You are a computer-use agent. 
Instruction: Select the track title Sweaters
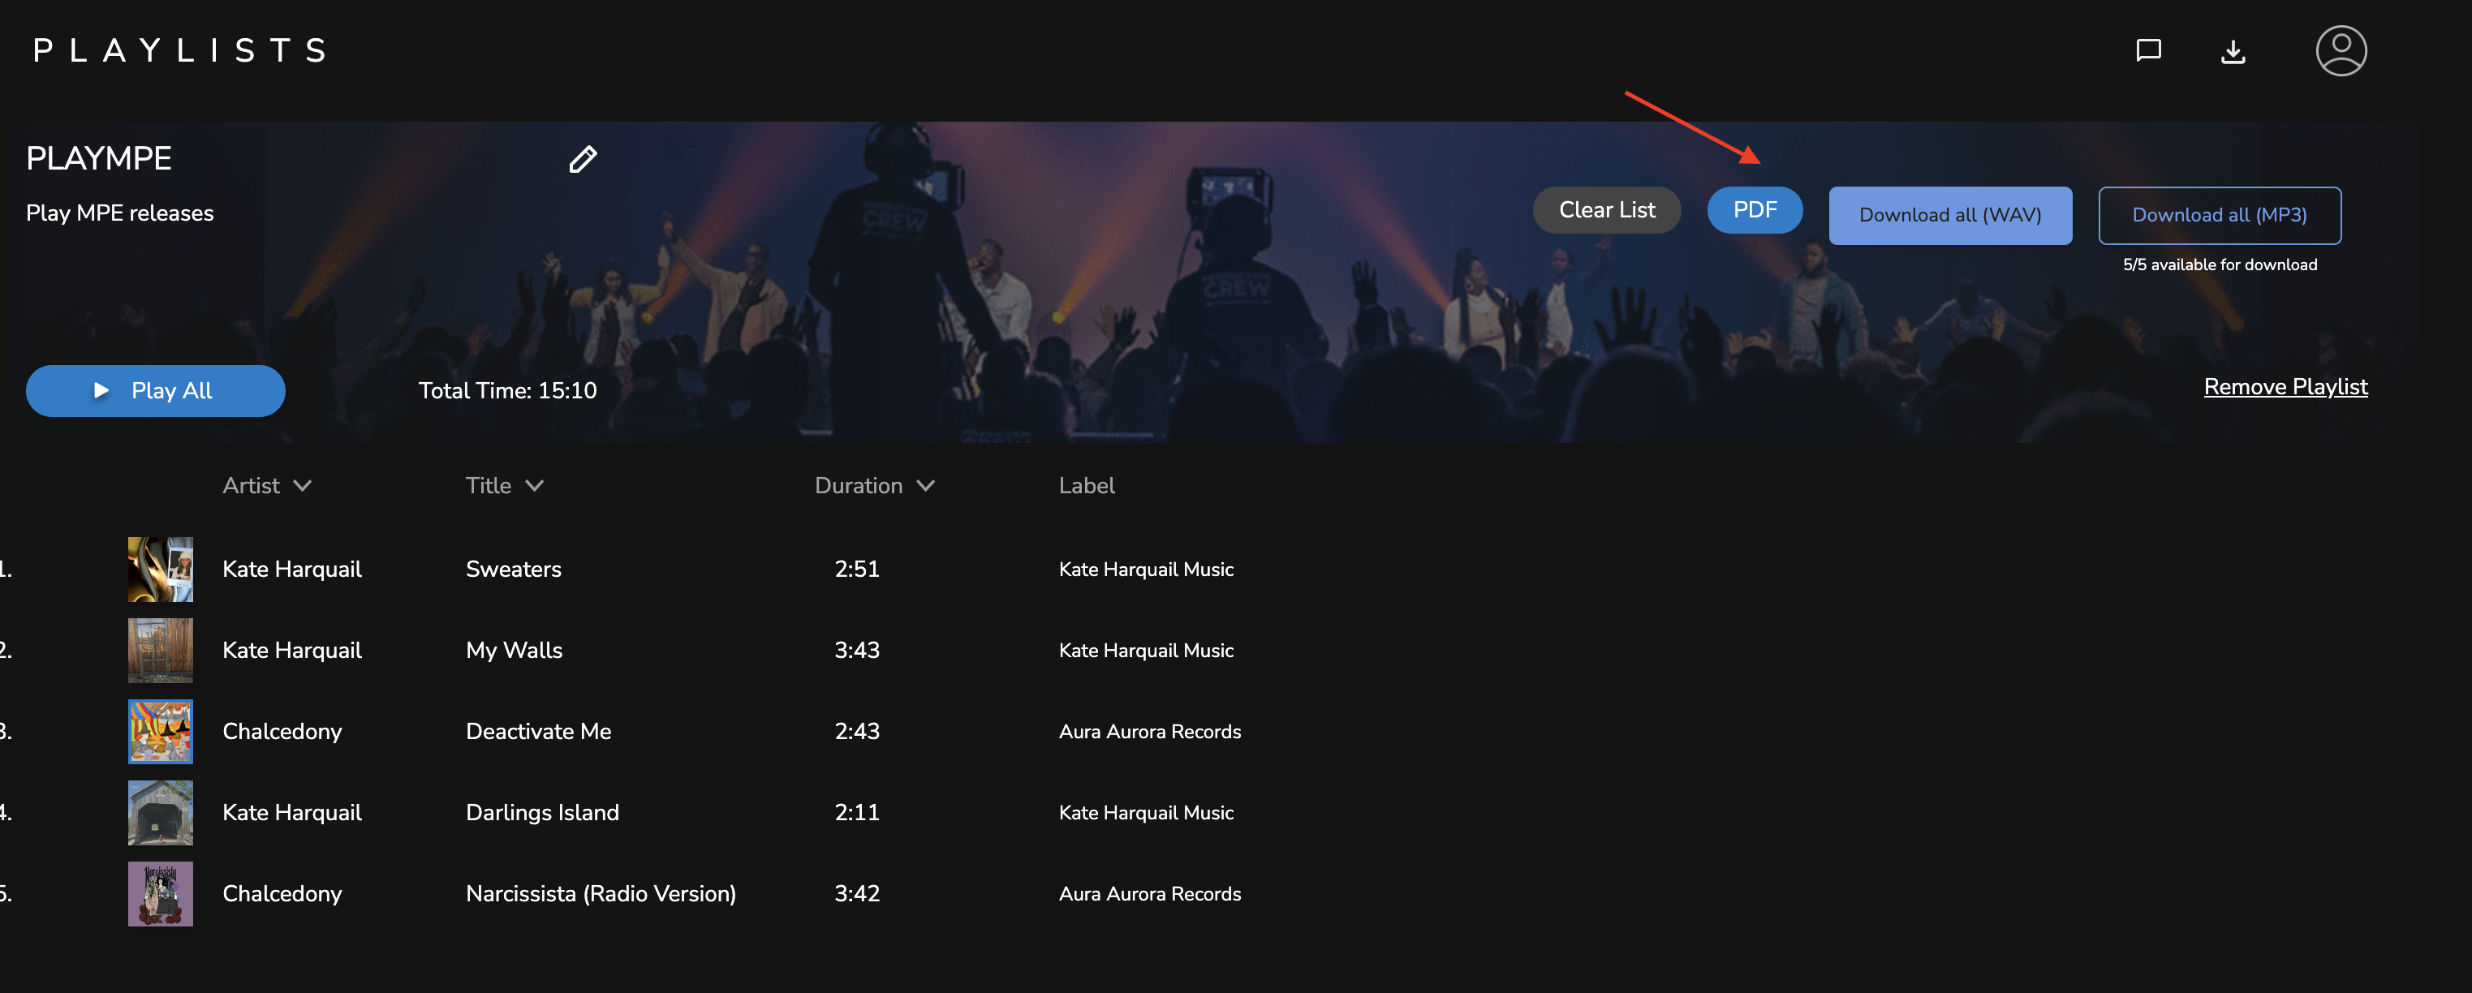(x=514, y=569)
